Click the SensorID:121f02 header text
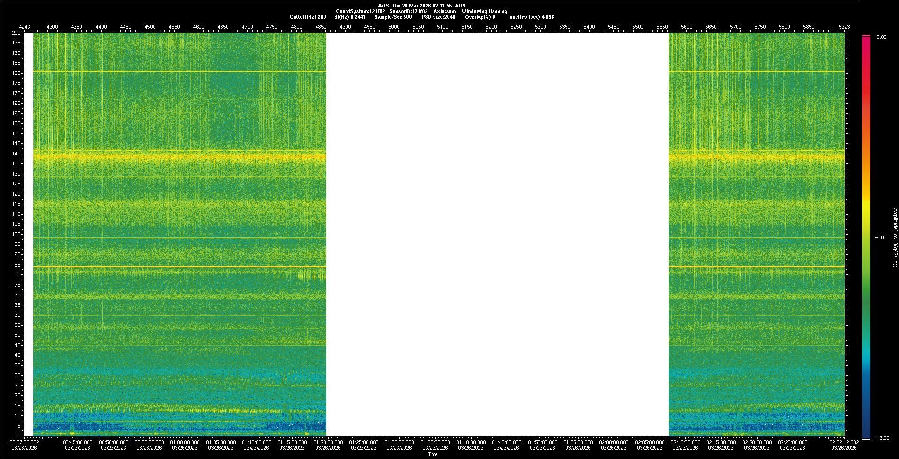The width and height of the screenshot is (899, 459). click(x=408, y=11)
